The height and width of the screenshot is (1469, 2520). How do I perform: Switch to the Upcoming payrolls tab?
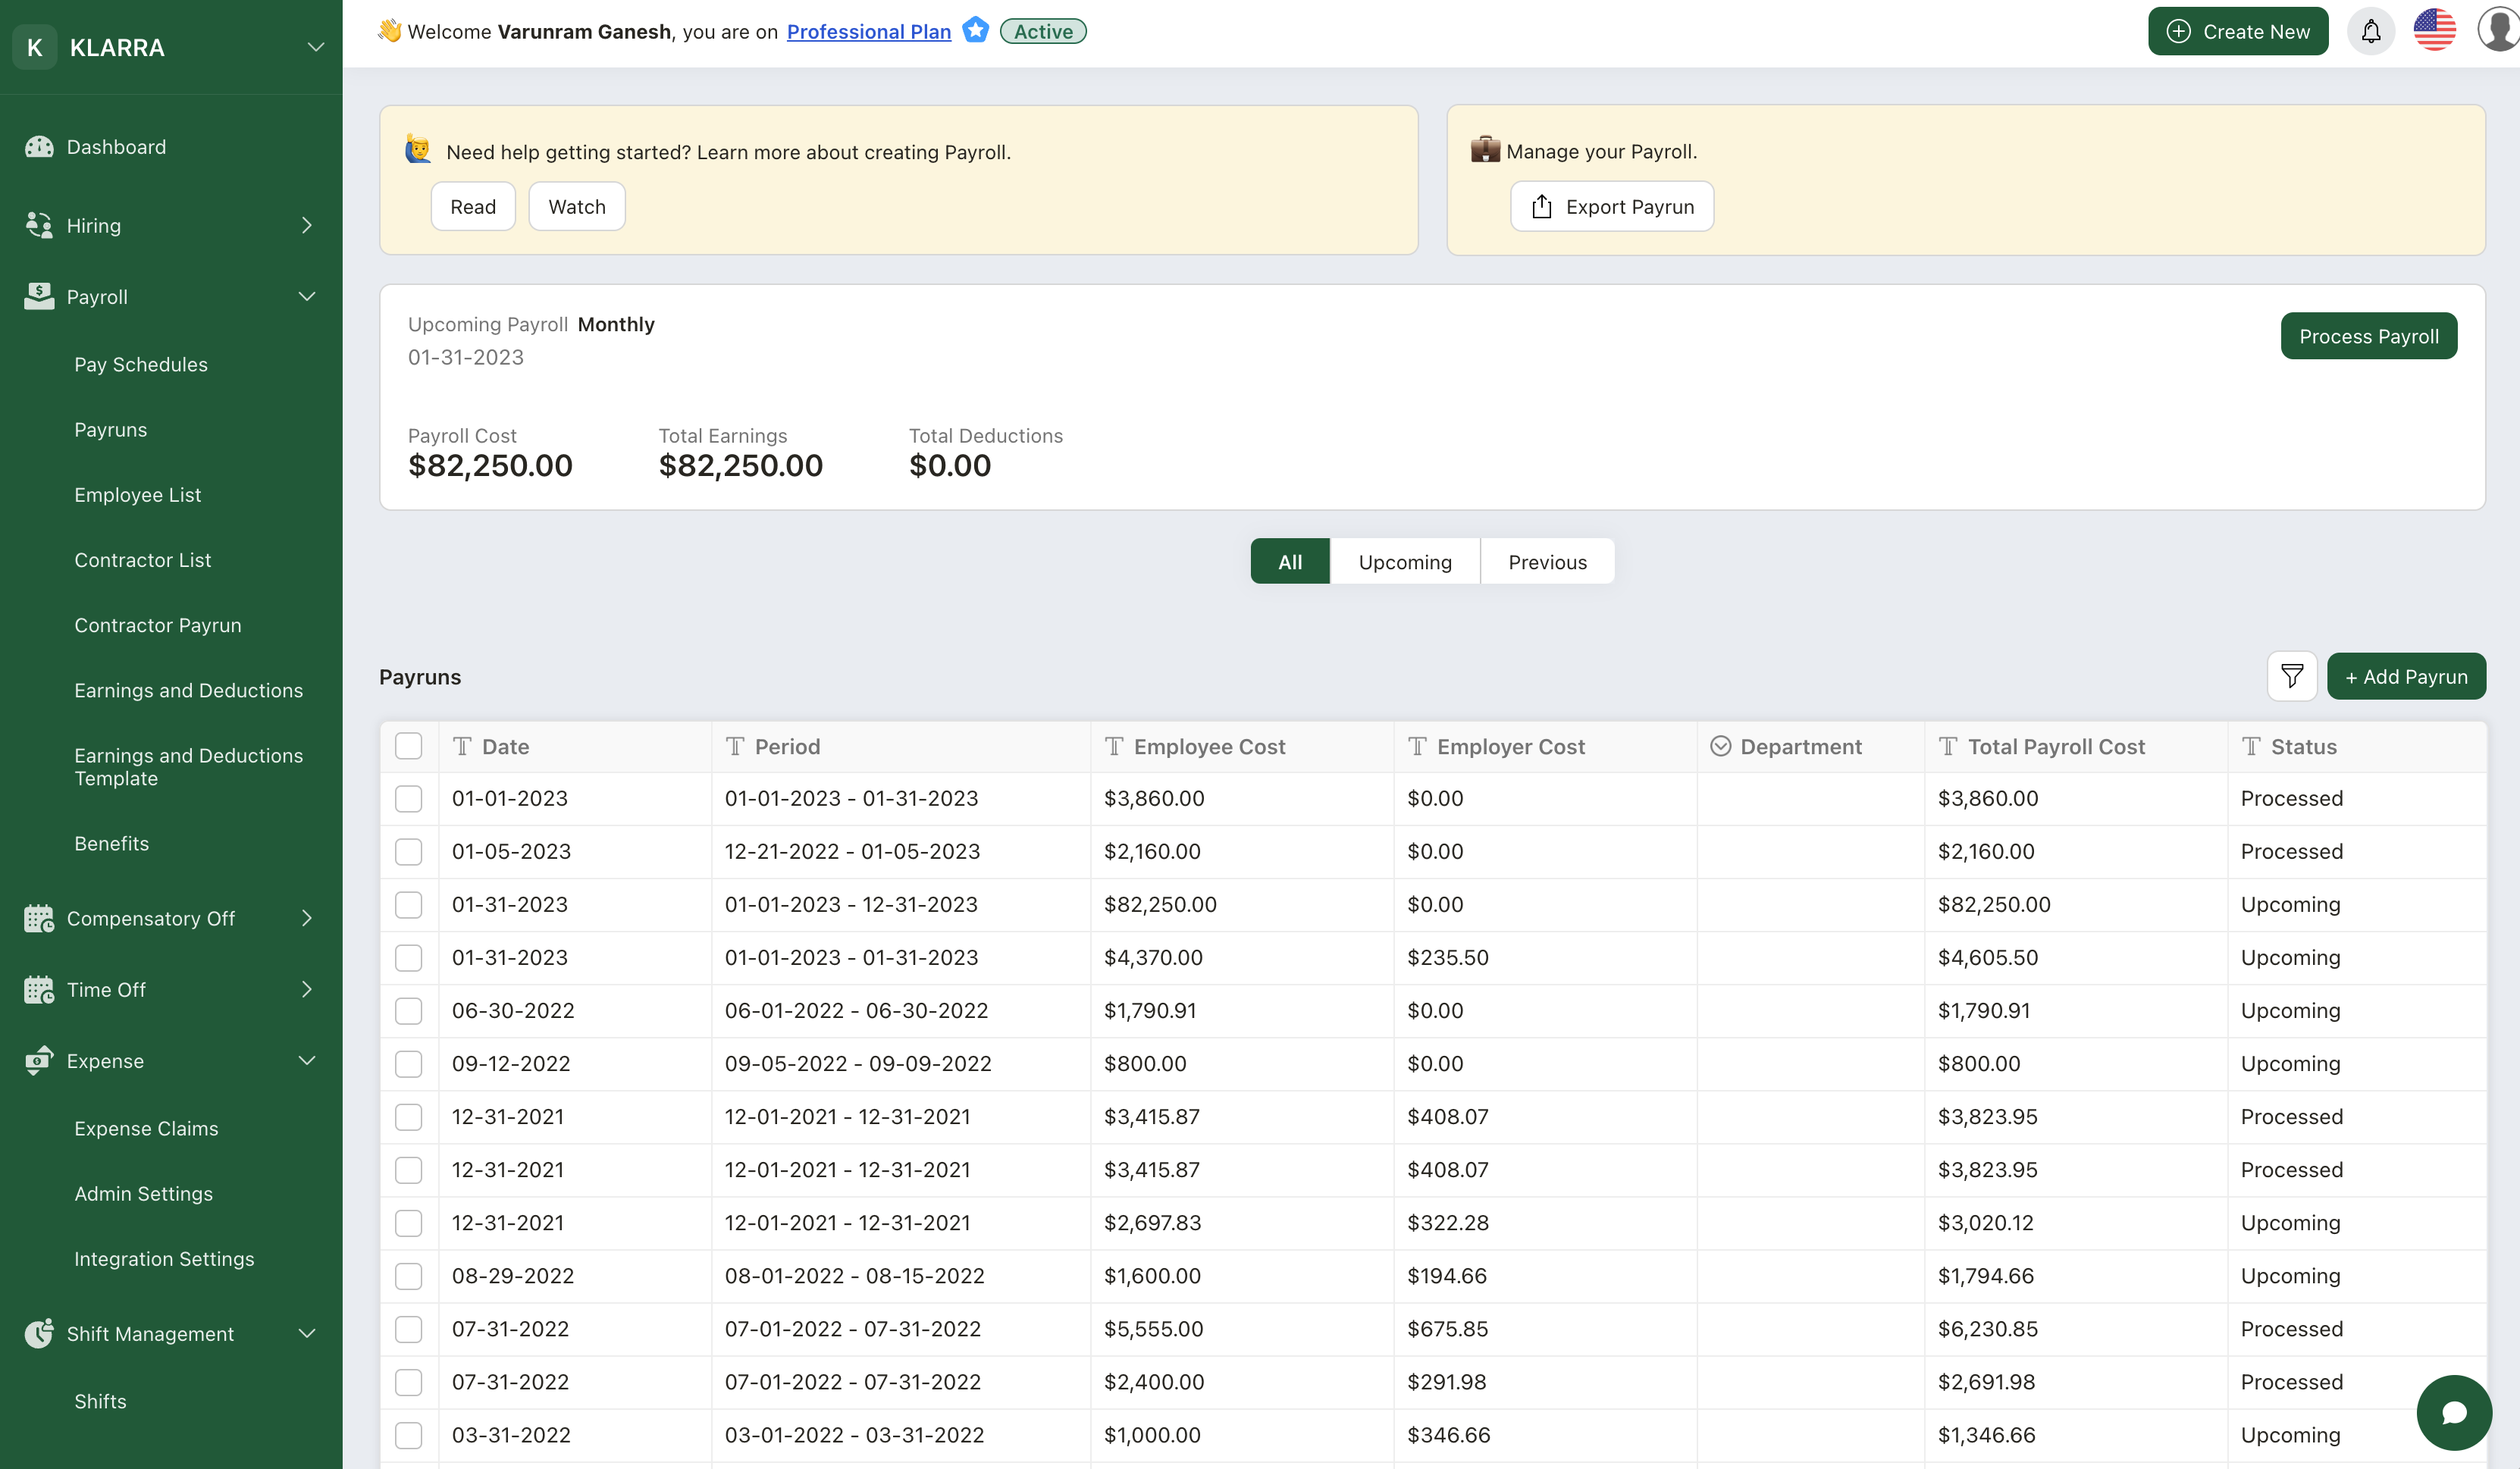click(1404, 562)
